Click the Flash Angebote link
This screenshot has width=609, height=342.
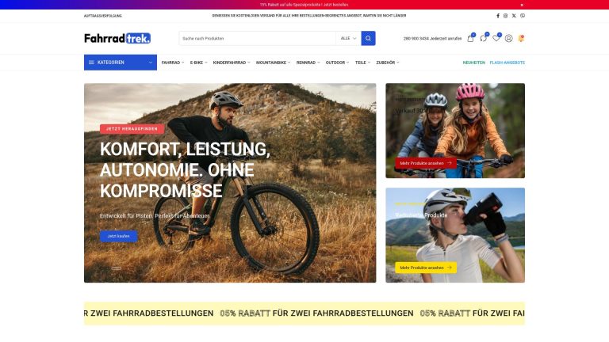pyautogui.click(x=507, y=63)
